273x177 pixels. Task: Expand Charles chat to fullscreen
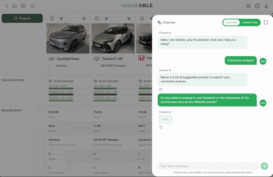tap(266, 23)
